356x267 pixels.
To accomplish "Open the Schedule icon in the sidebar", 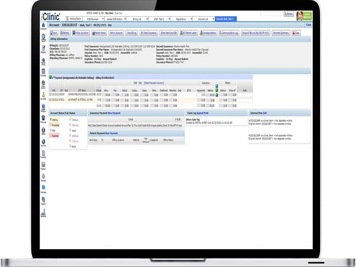I will (43, 73).
